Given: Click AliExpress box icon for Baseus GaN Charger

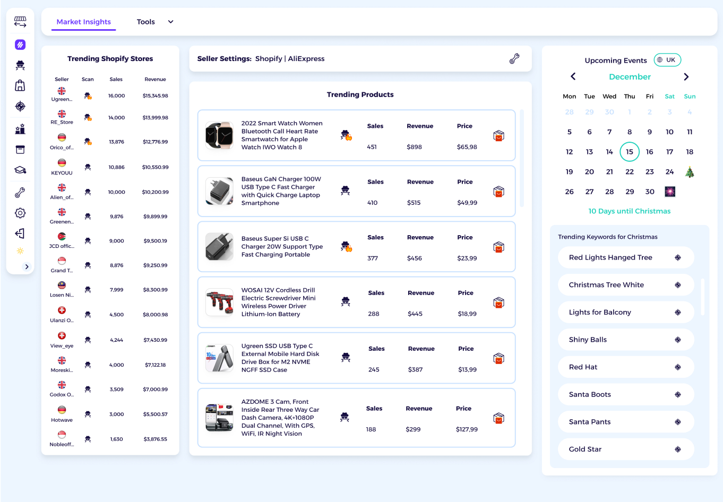Looking at the screenshot, I should coord(498,192).
